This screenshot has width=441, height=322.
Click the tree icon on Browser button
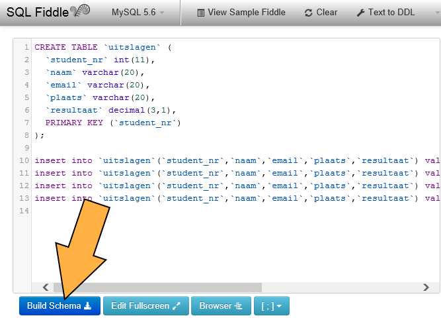[x=239, y=306]
